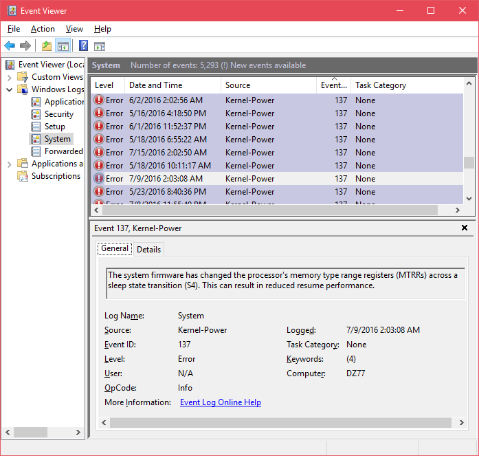Click the Back arrow toolbar icon

click(x=10, y=46)
